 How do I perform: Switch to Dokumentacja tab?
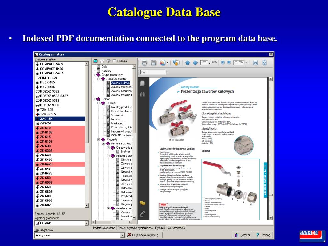[x=176, y=228]
